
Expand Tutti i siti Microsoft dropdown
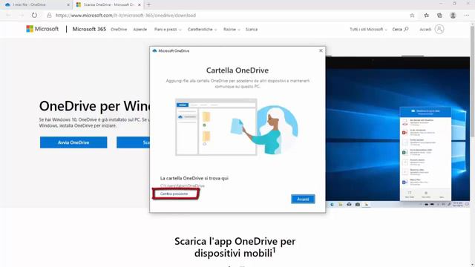point(368,30)
